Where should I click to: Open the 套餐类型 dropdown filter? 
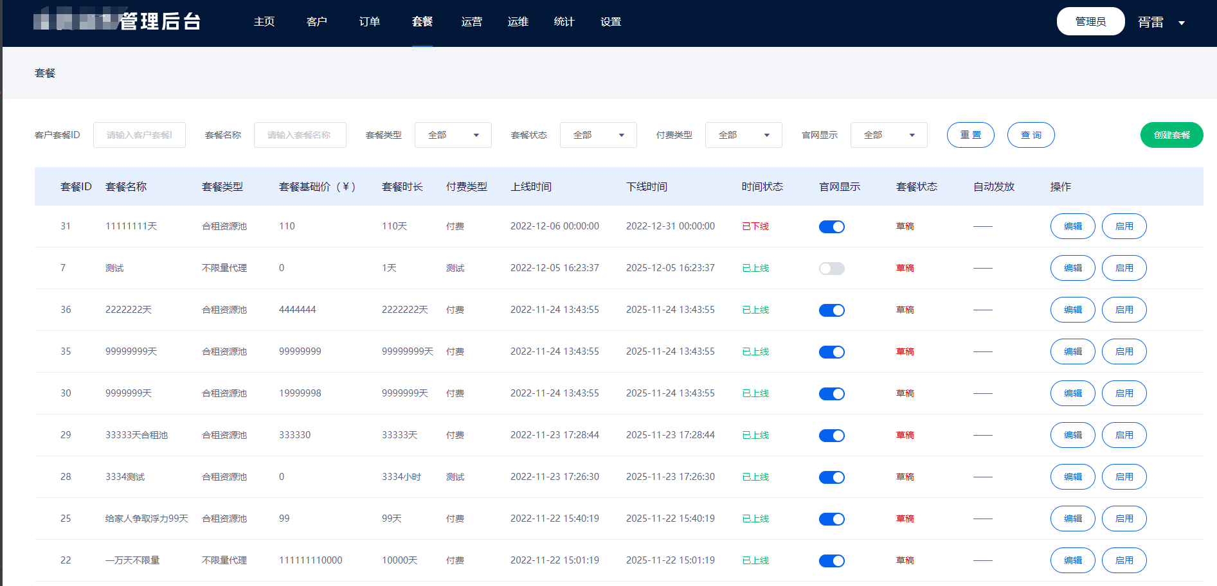453,135
